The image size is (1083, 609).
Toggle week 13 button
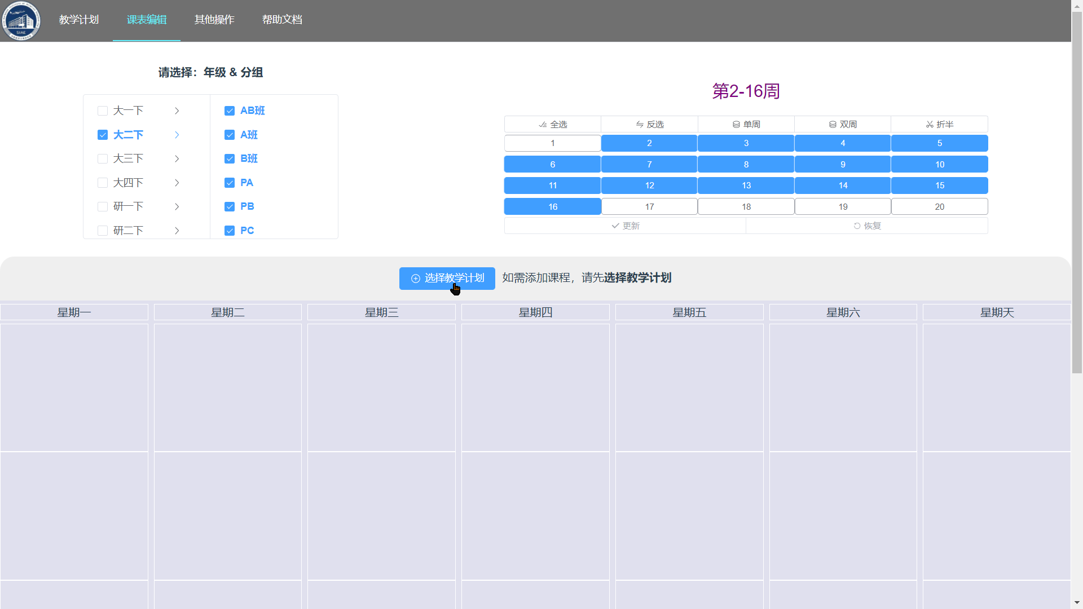(x=746, y=186)
